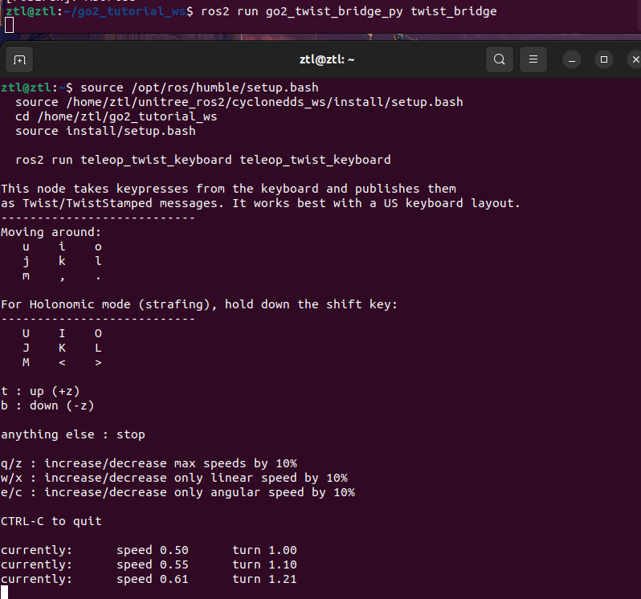
Task: Click the 'e/c' angular speed line
Action: click(178, 492)
